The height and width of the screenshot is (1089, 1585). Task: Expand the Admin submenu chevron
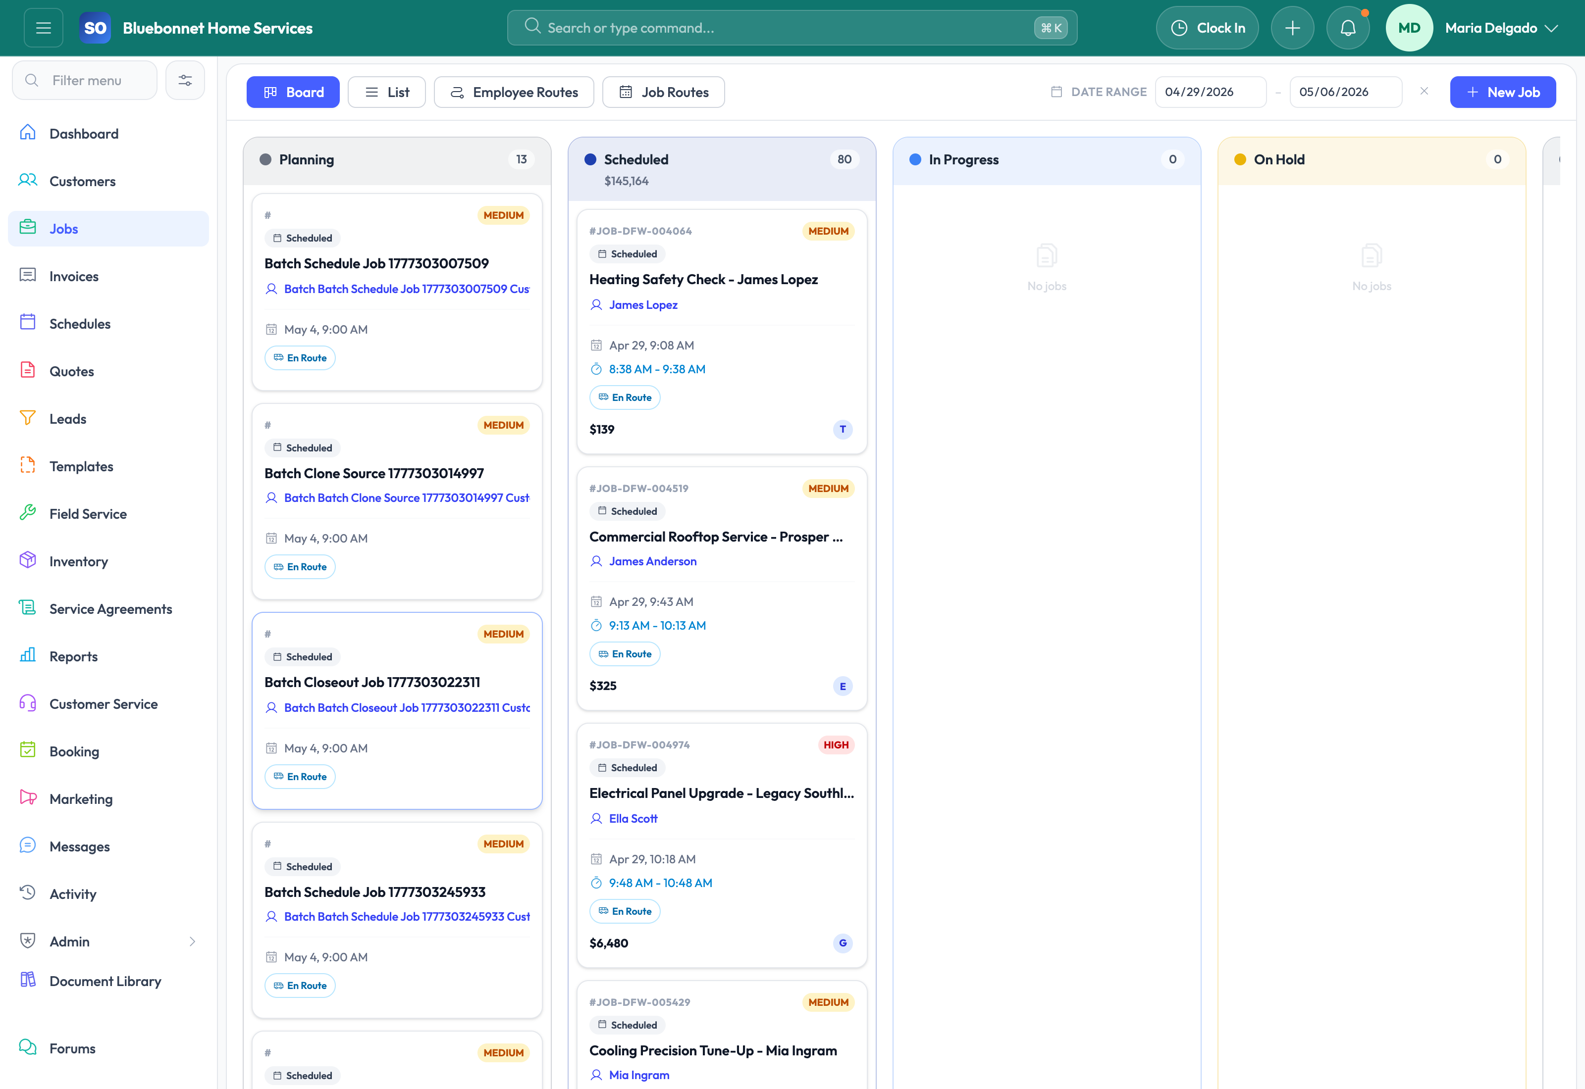193,941
